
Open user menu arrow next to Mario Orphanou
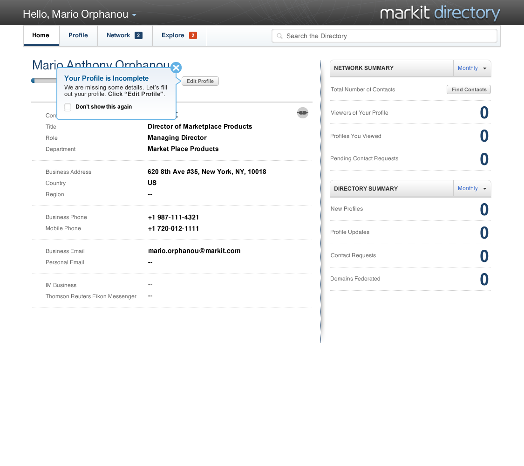click(x=134, y=15)
